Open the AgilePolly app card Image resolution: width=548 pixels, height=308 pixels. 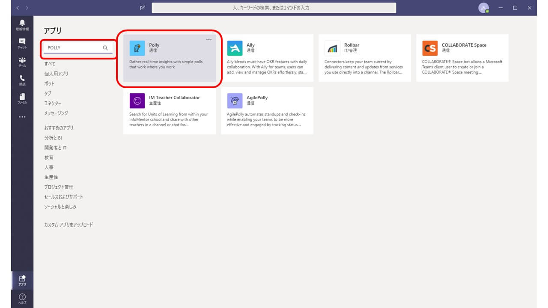[267, 110]
